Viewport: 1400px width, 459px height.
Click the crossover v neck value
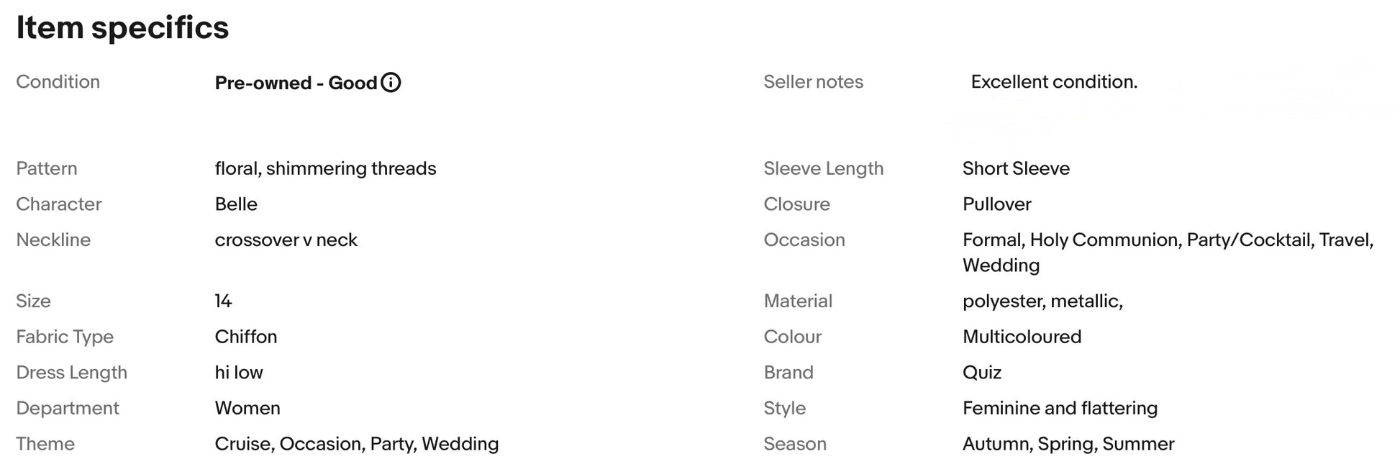click(x=286, y=240)
